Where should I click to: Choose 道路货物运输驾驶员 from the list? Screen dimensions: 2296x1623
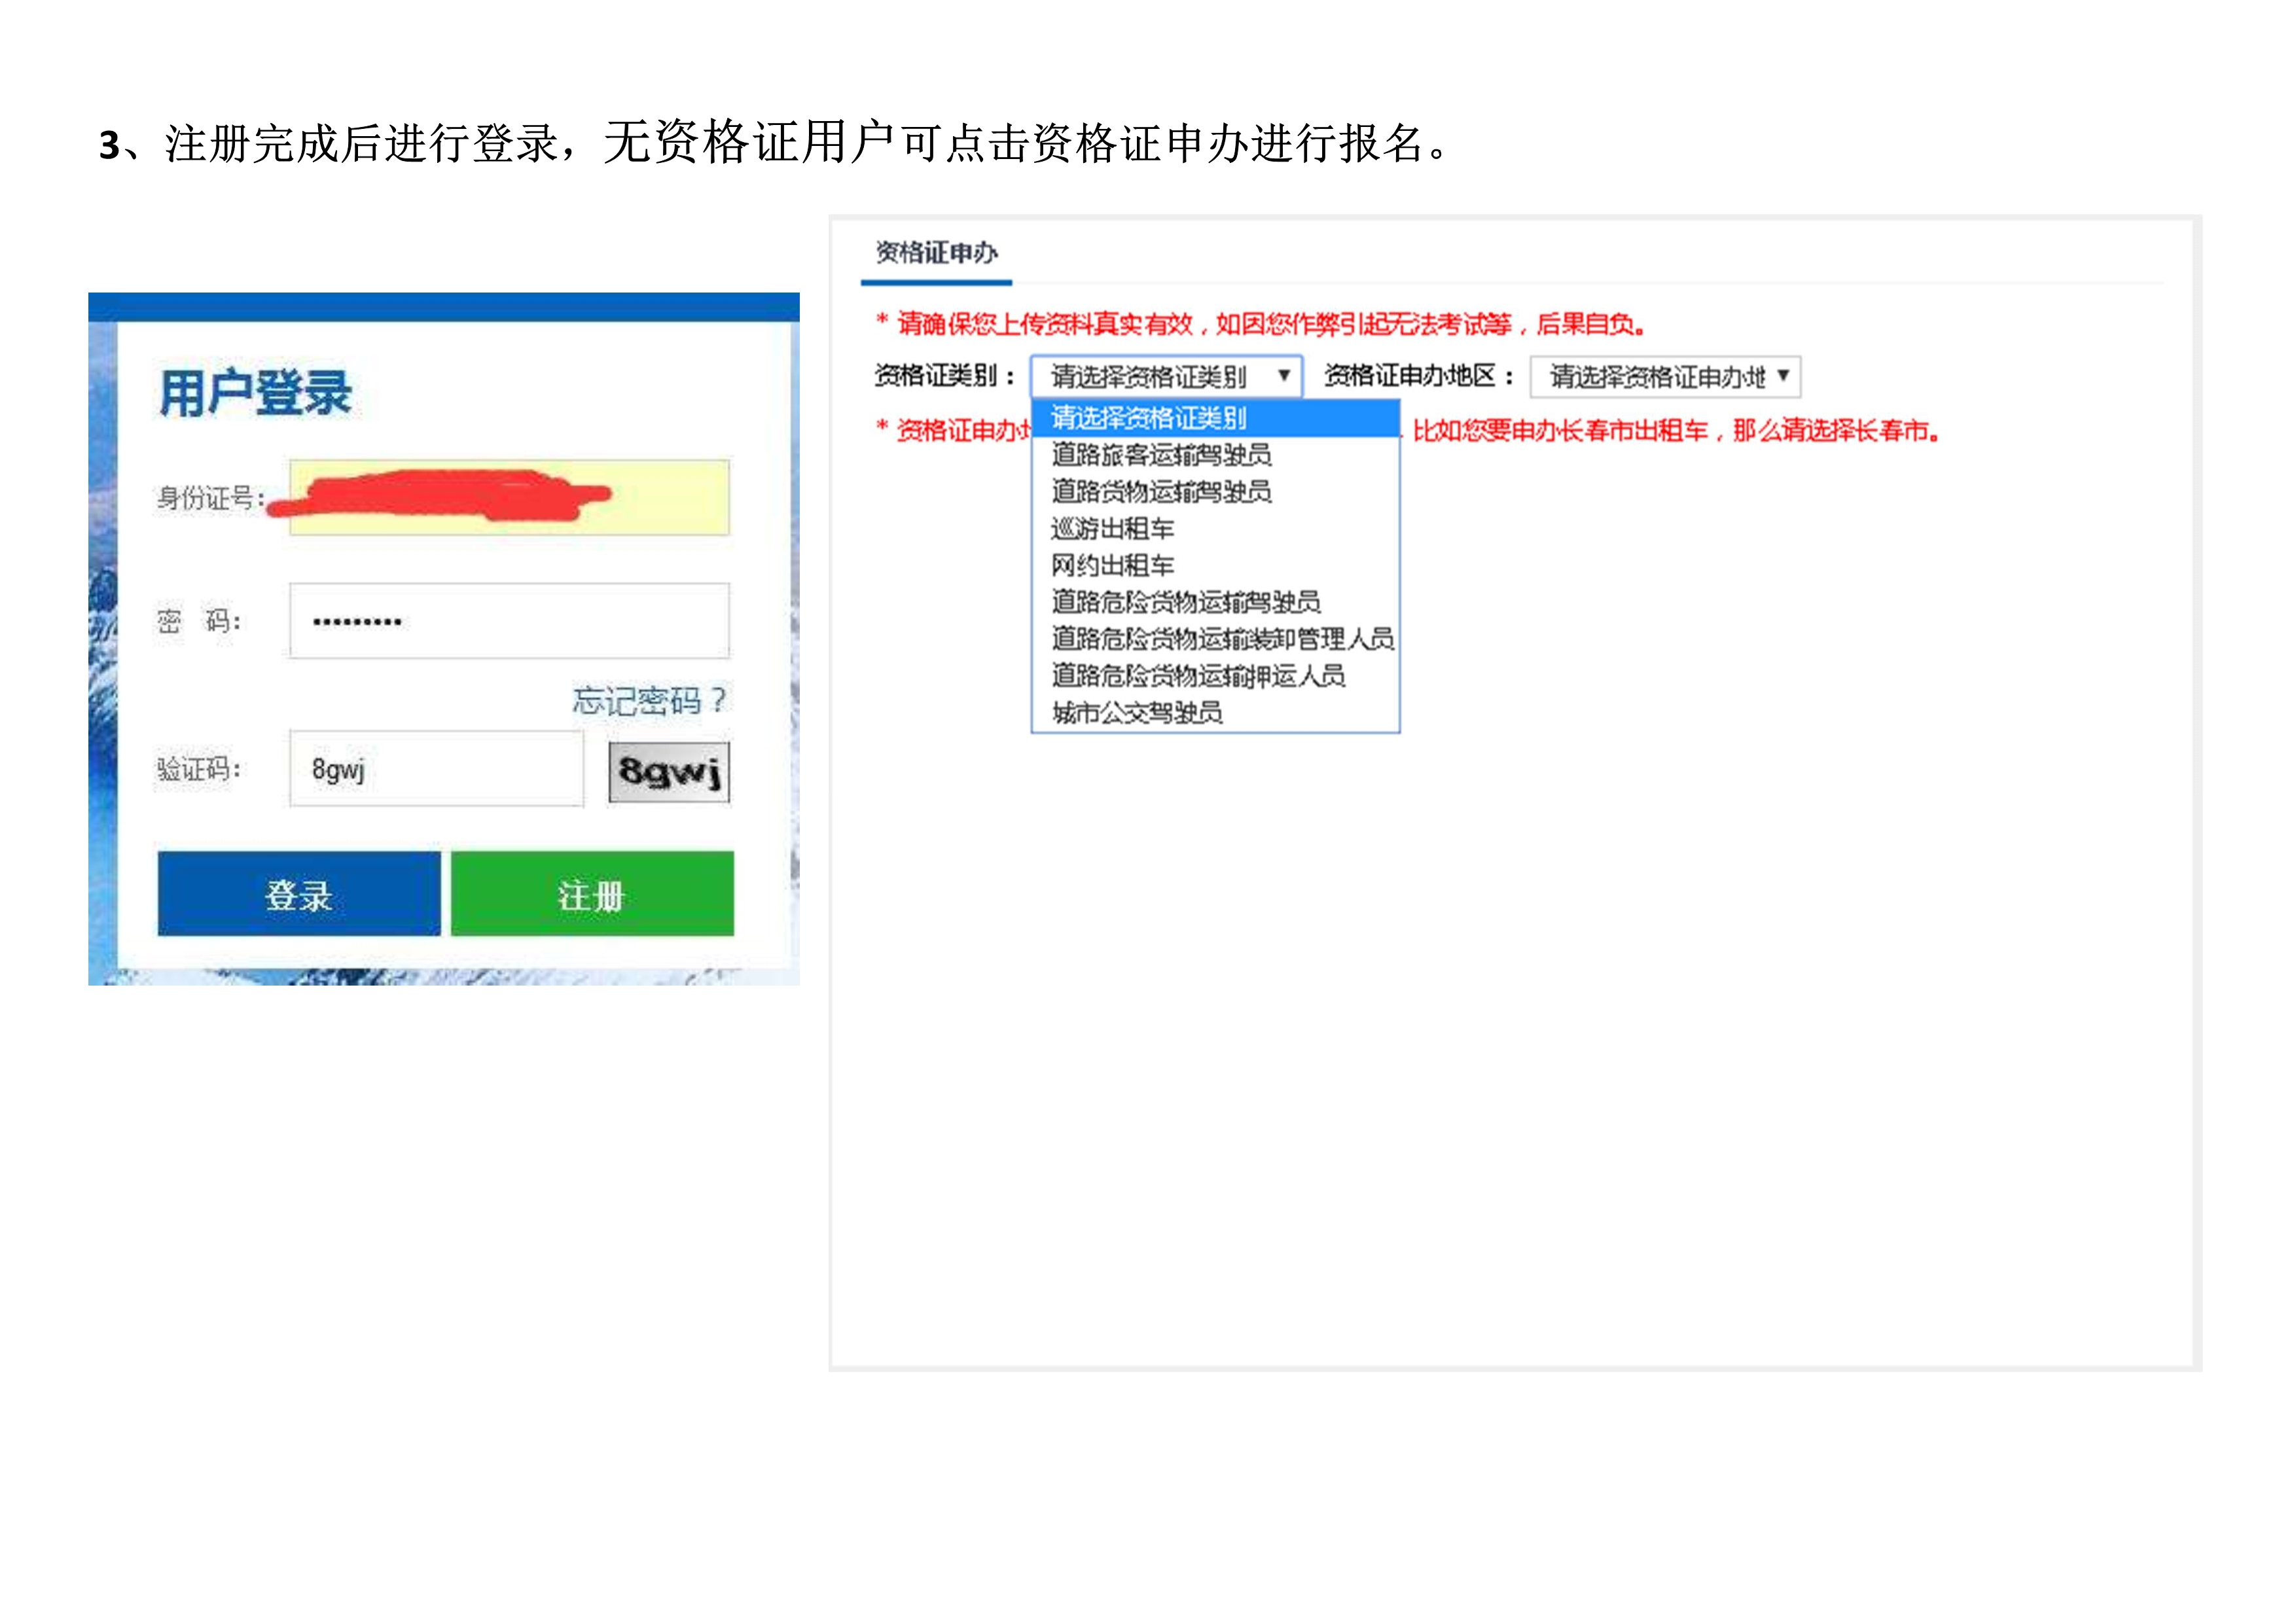[x=1161, y=492]
